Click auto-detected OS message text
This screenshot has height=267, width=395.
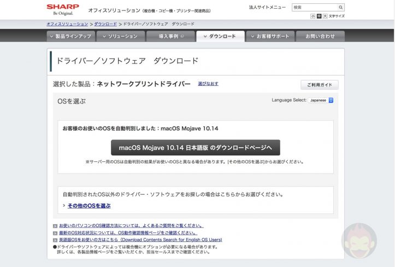[x=140, y=129]
